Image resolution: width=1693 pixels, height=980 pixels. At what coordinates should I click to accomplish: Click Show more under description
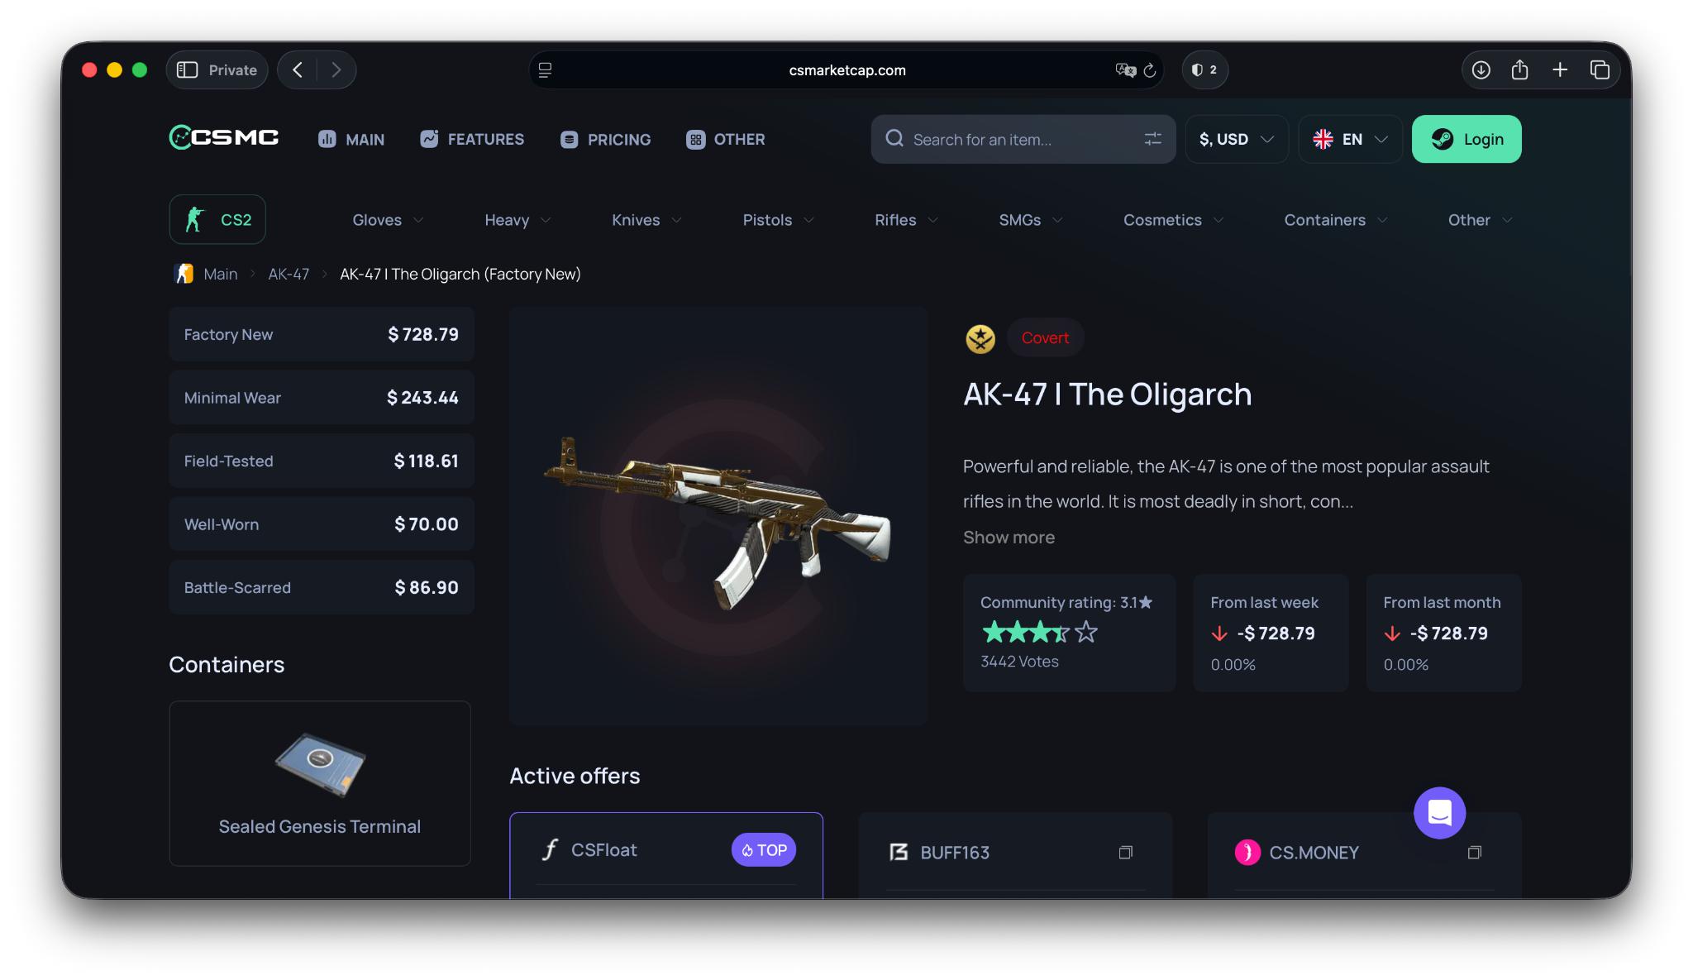[x=1009, y=538]
